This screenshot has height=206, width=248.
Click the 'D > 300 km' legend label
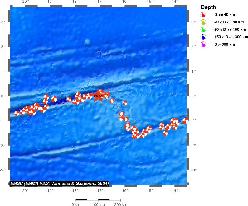[x=224, y=44]
